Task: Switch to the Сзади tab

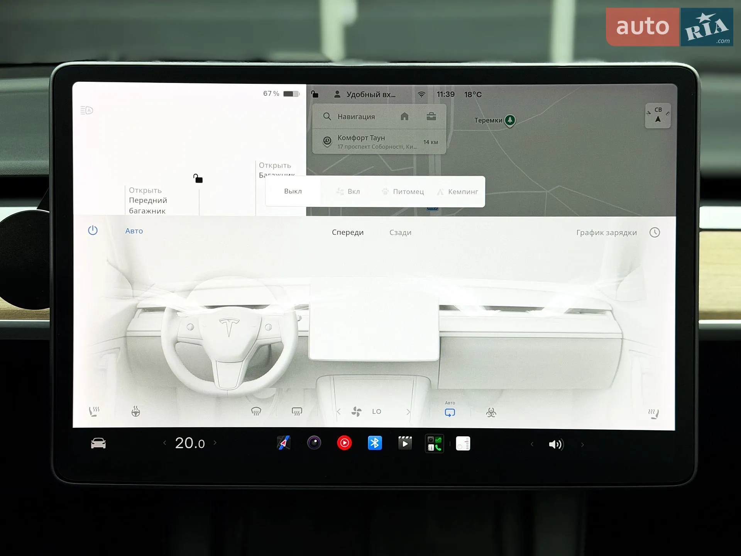Action: [400, 232]
